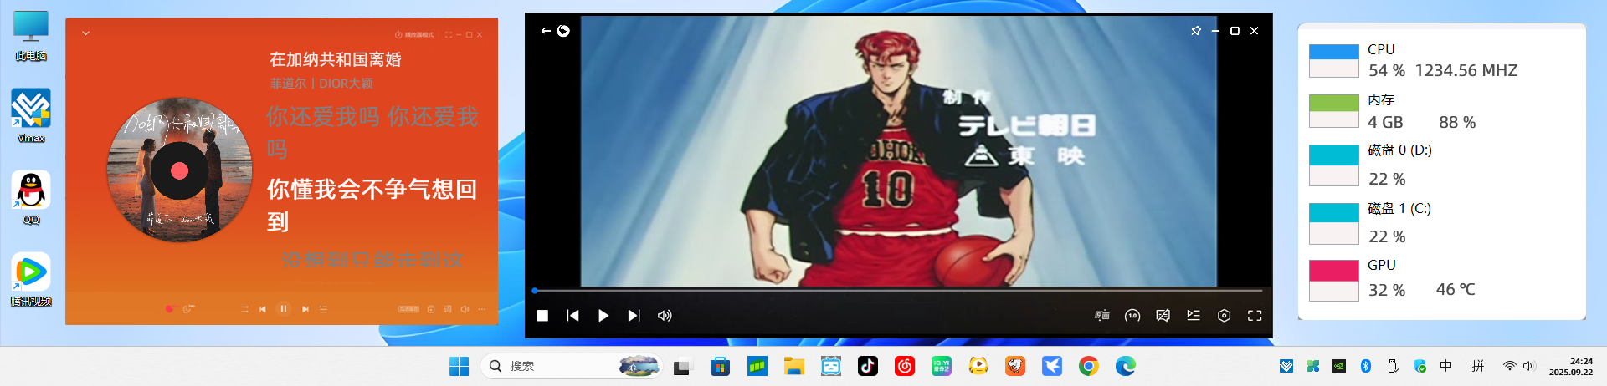Open the artist link 菲道尔 | DIOR大颖

(321, 84)
